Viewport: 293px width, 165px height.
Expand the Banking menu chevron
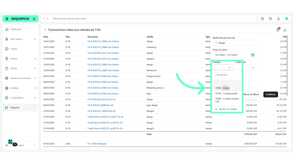[x=35, y=88]
